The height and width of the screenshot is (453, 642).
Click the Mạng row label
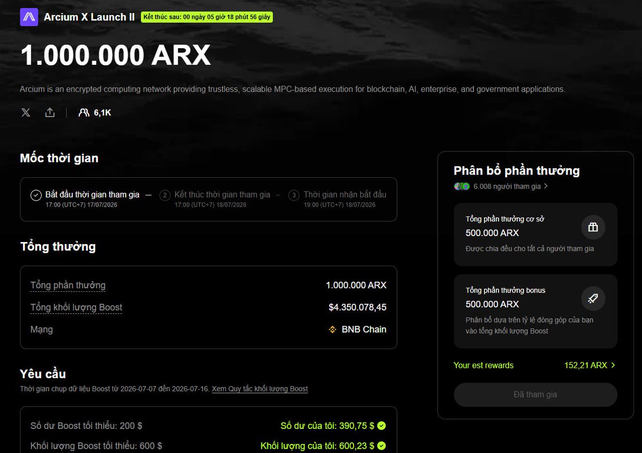(42, 329)
